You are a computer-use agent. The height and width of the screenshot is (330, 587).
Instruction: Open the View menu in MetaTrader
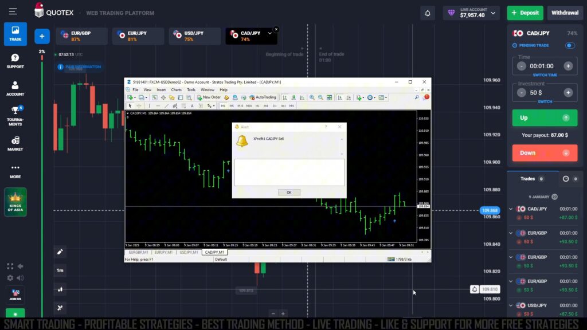click(x=147, y=90)
